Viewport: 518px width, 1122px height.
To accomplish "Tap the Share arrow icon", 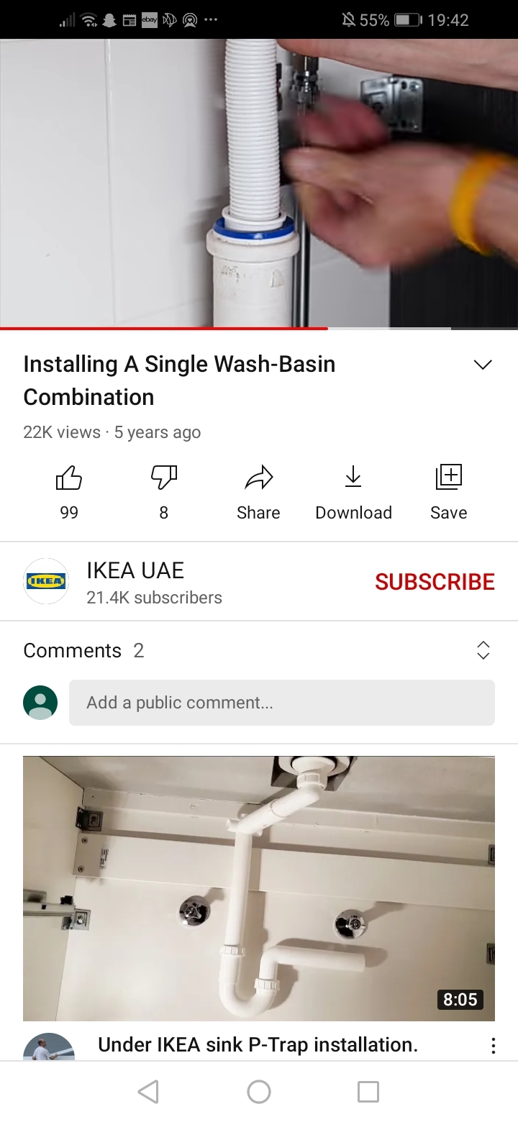I will (258, 478).
